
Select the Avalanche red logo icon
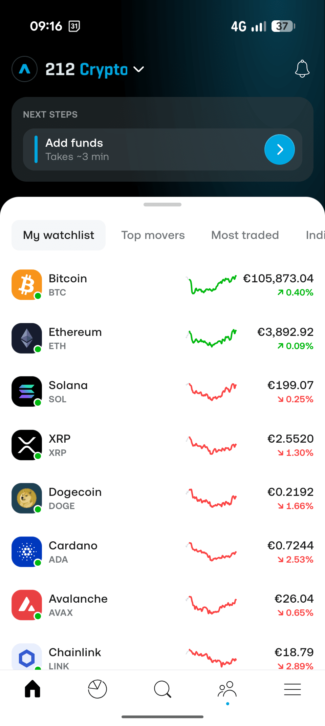click(x=27, y=605)
